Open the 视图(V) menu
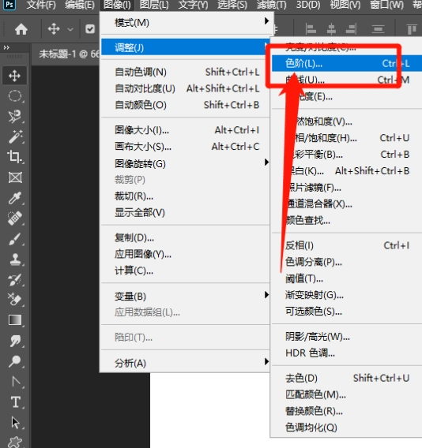The image size is (422, 448). click(345, 5)
